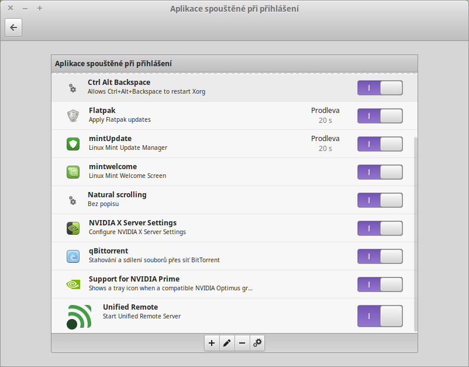Click 'Bez popisu' description text
Viewport: 469px width, 367px height.
[x=103, y=204]
